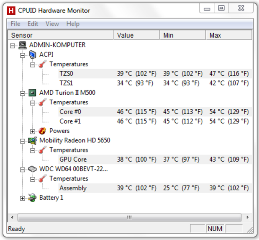Screen dimensions: 259x240
Task: Close the Hardware Monitor window
Action: (x=241, y=8)
